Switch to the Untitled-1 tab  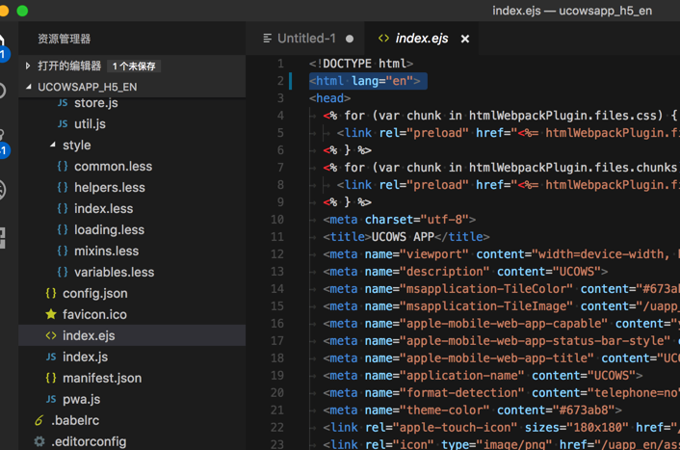tap(306, 39)
